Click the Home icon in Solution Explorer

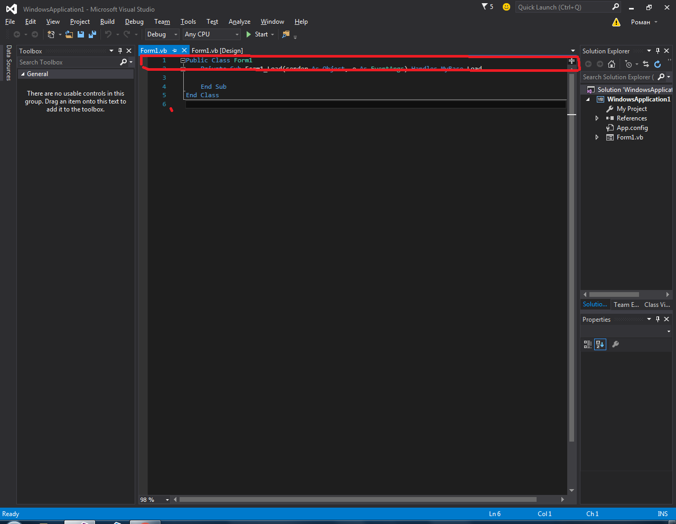[612, 64]
